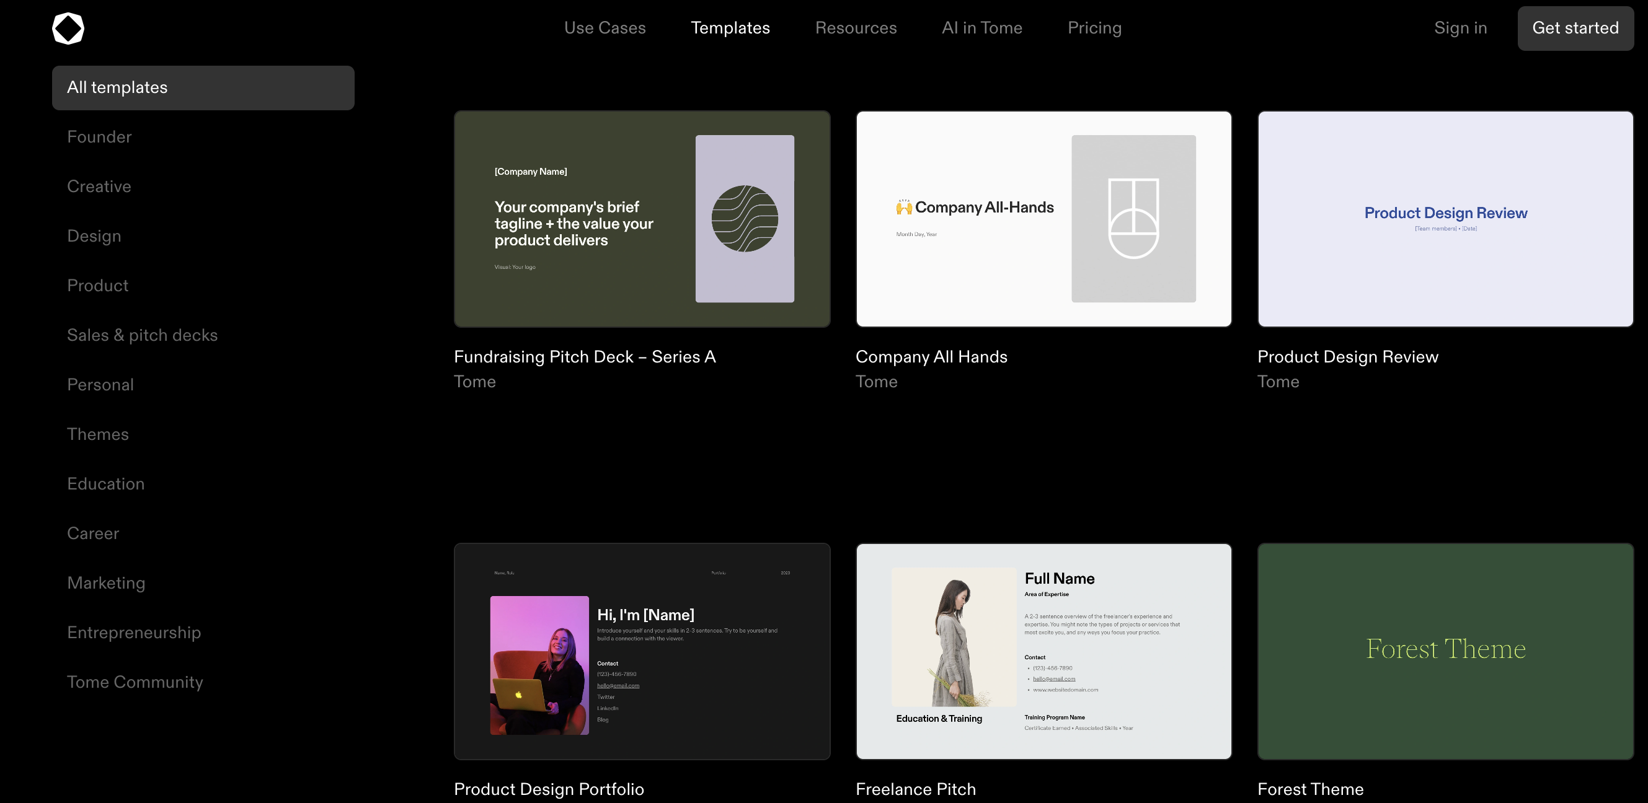Select the All templates category
The width and height of the screenshot is (1648, 803).
[x=203, y=87]
